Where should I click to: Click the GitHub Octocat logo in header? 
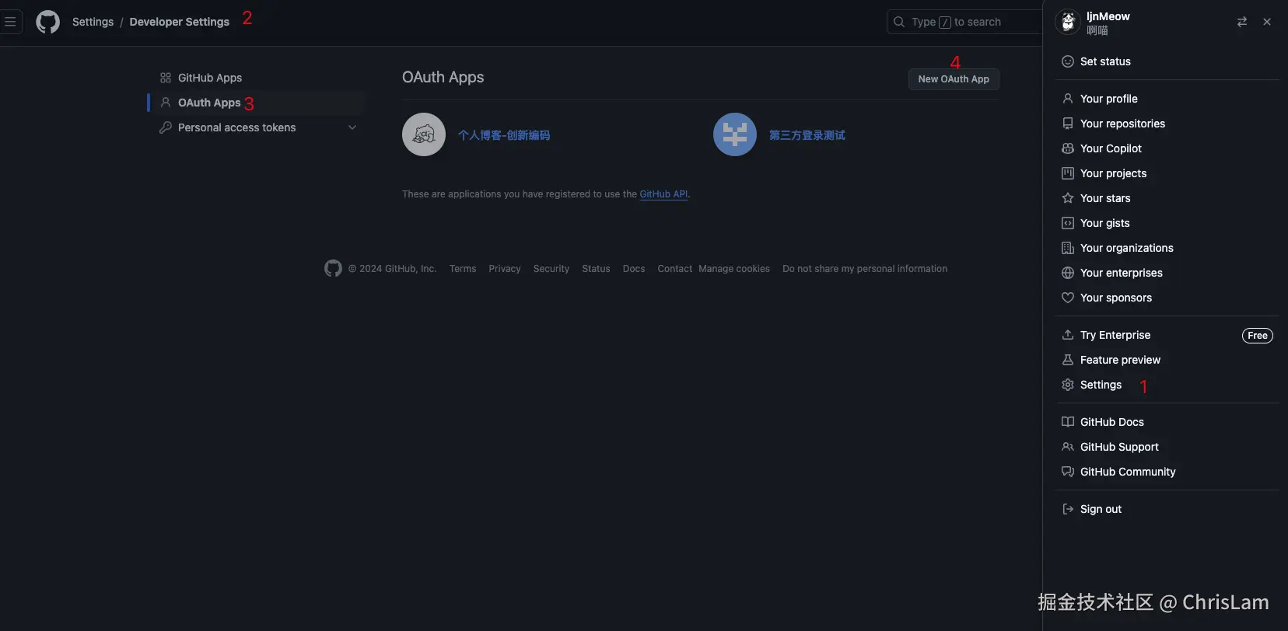tap(48, 22)
